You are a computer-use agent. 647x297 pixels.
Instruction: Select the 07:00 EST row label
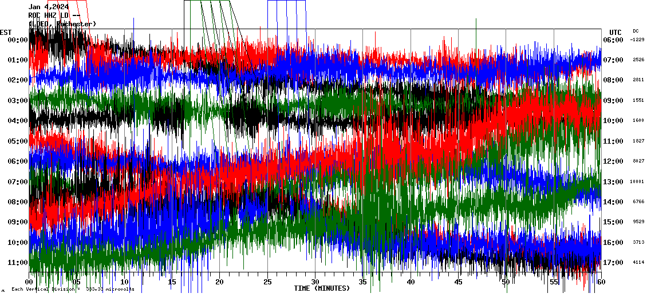(x=18, y=182)
